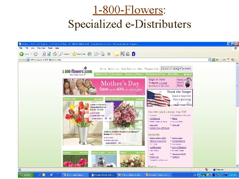
Task: Click the Sweet Treats gift box thumbnail
Action: [x=104, y=161]
